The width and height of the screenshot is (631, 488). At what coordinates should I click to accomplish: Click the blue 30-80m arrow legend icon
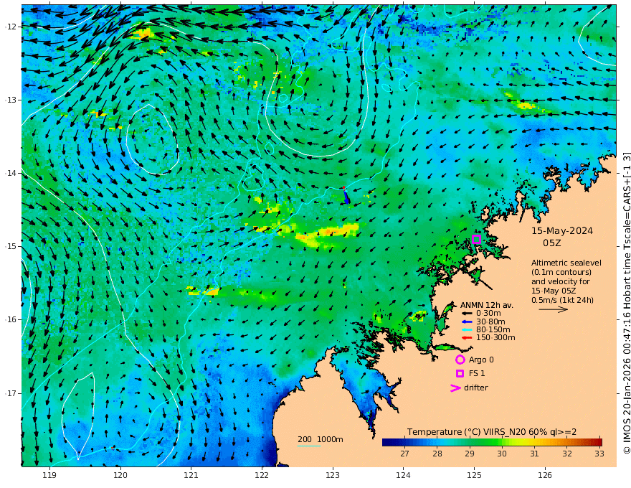(x=467, y=322)
